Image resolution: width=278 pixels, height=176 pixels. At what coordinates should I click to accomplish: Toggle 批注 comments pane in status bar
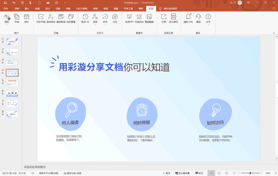click(199, 173)
